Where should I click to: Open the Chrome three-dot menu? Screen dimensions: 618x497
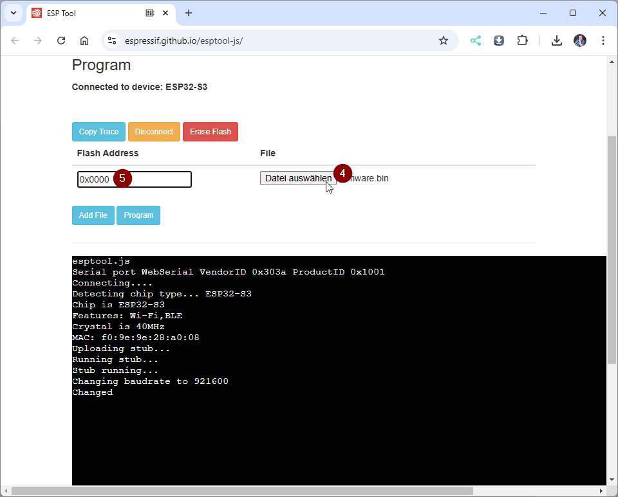pos(603,41)
